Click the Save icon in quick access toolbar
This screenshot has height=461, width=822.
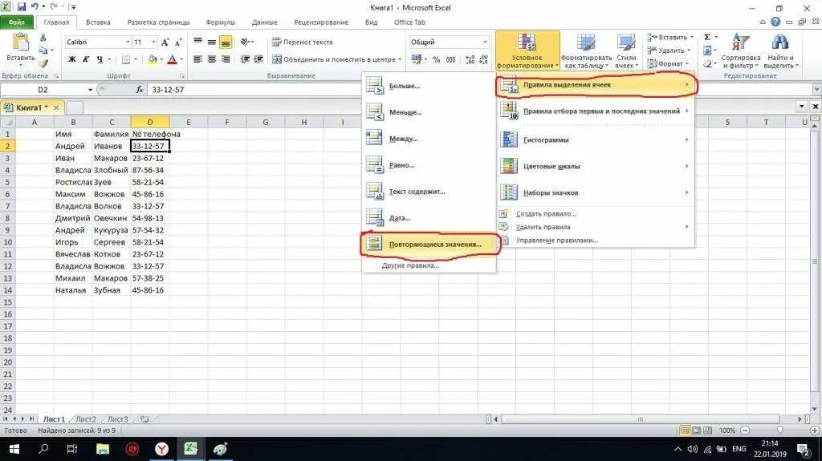[x=22, y=7]
